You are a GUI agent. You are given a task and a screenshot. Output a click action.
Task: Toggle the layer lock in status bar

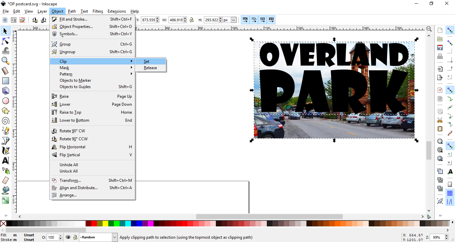coord(75,237)
